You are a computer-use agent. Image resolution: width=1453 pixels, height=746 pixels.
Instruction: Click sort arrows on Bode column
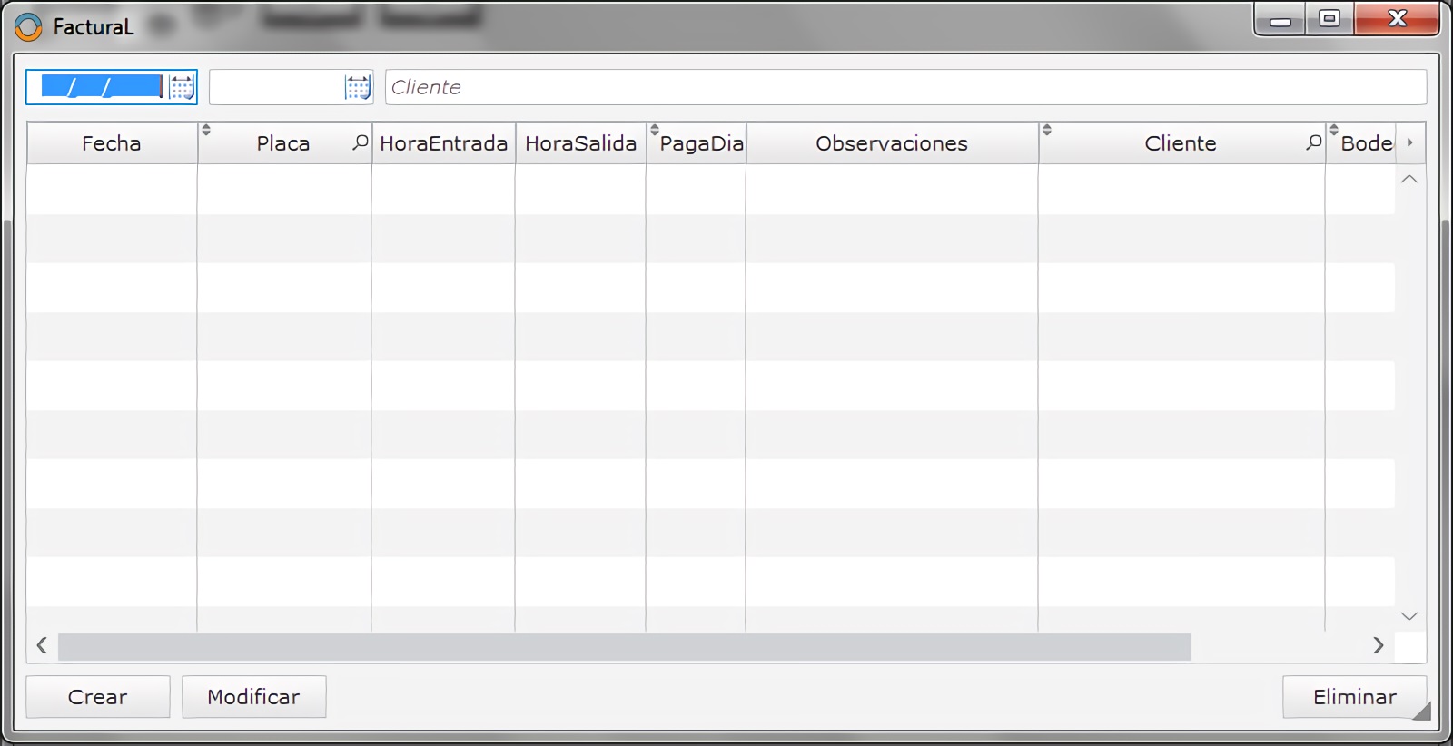(x=1334, y=131)
